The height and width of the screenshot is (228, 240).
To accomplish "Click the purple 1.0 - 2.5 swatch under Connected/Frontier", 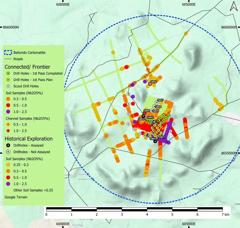I will point(8,112).
